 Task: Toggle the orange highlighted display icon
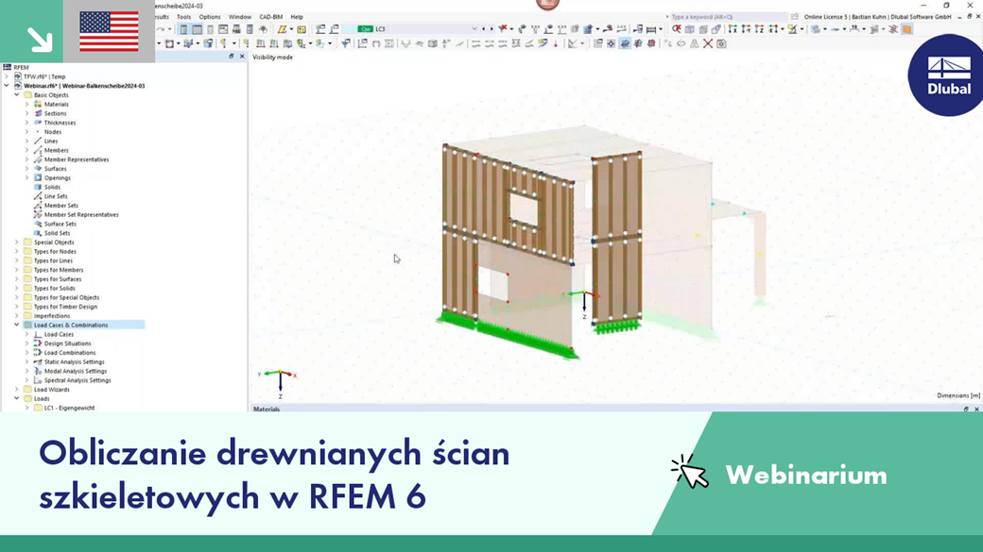tap(906, 29)
